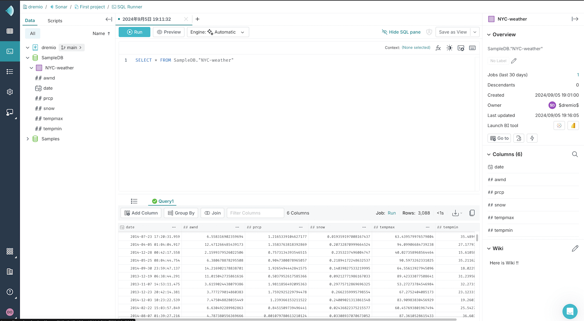The width and height of the screenshot is (584, 321).
Task: Collapse the NYC-weather tree node
Action: click(31, 68)
